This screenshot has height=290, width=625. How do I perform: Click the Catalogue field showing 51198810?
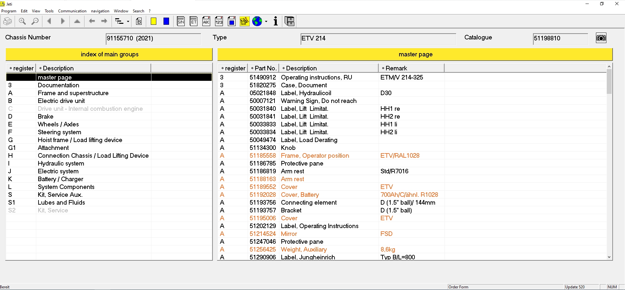pos(560,38)
